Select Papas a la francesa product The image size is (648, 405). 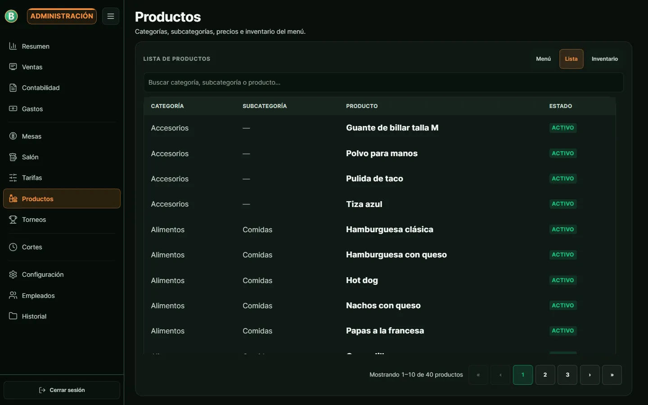pyautogui.click(x=385, y=331)
